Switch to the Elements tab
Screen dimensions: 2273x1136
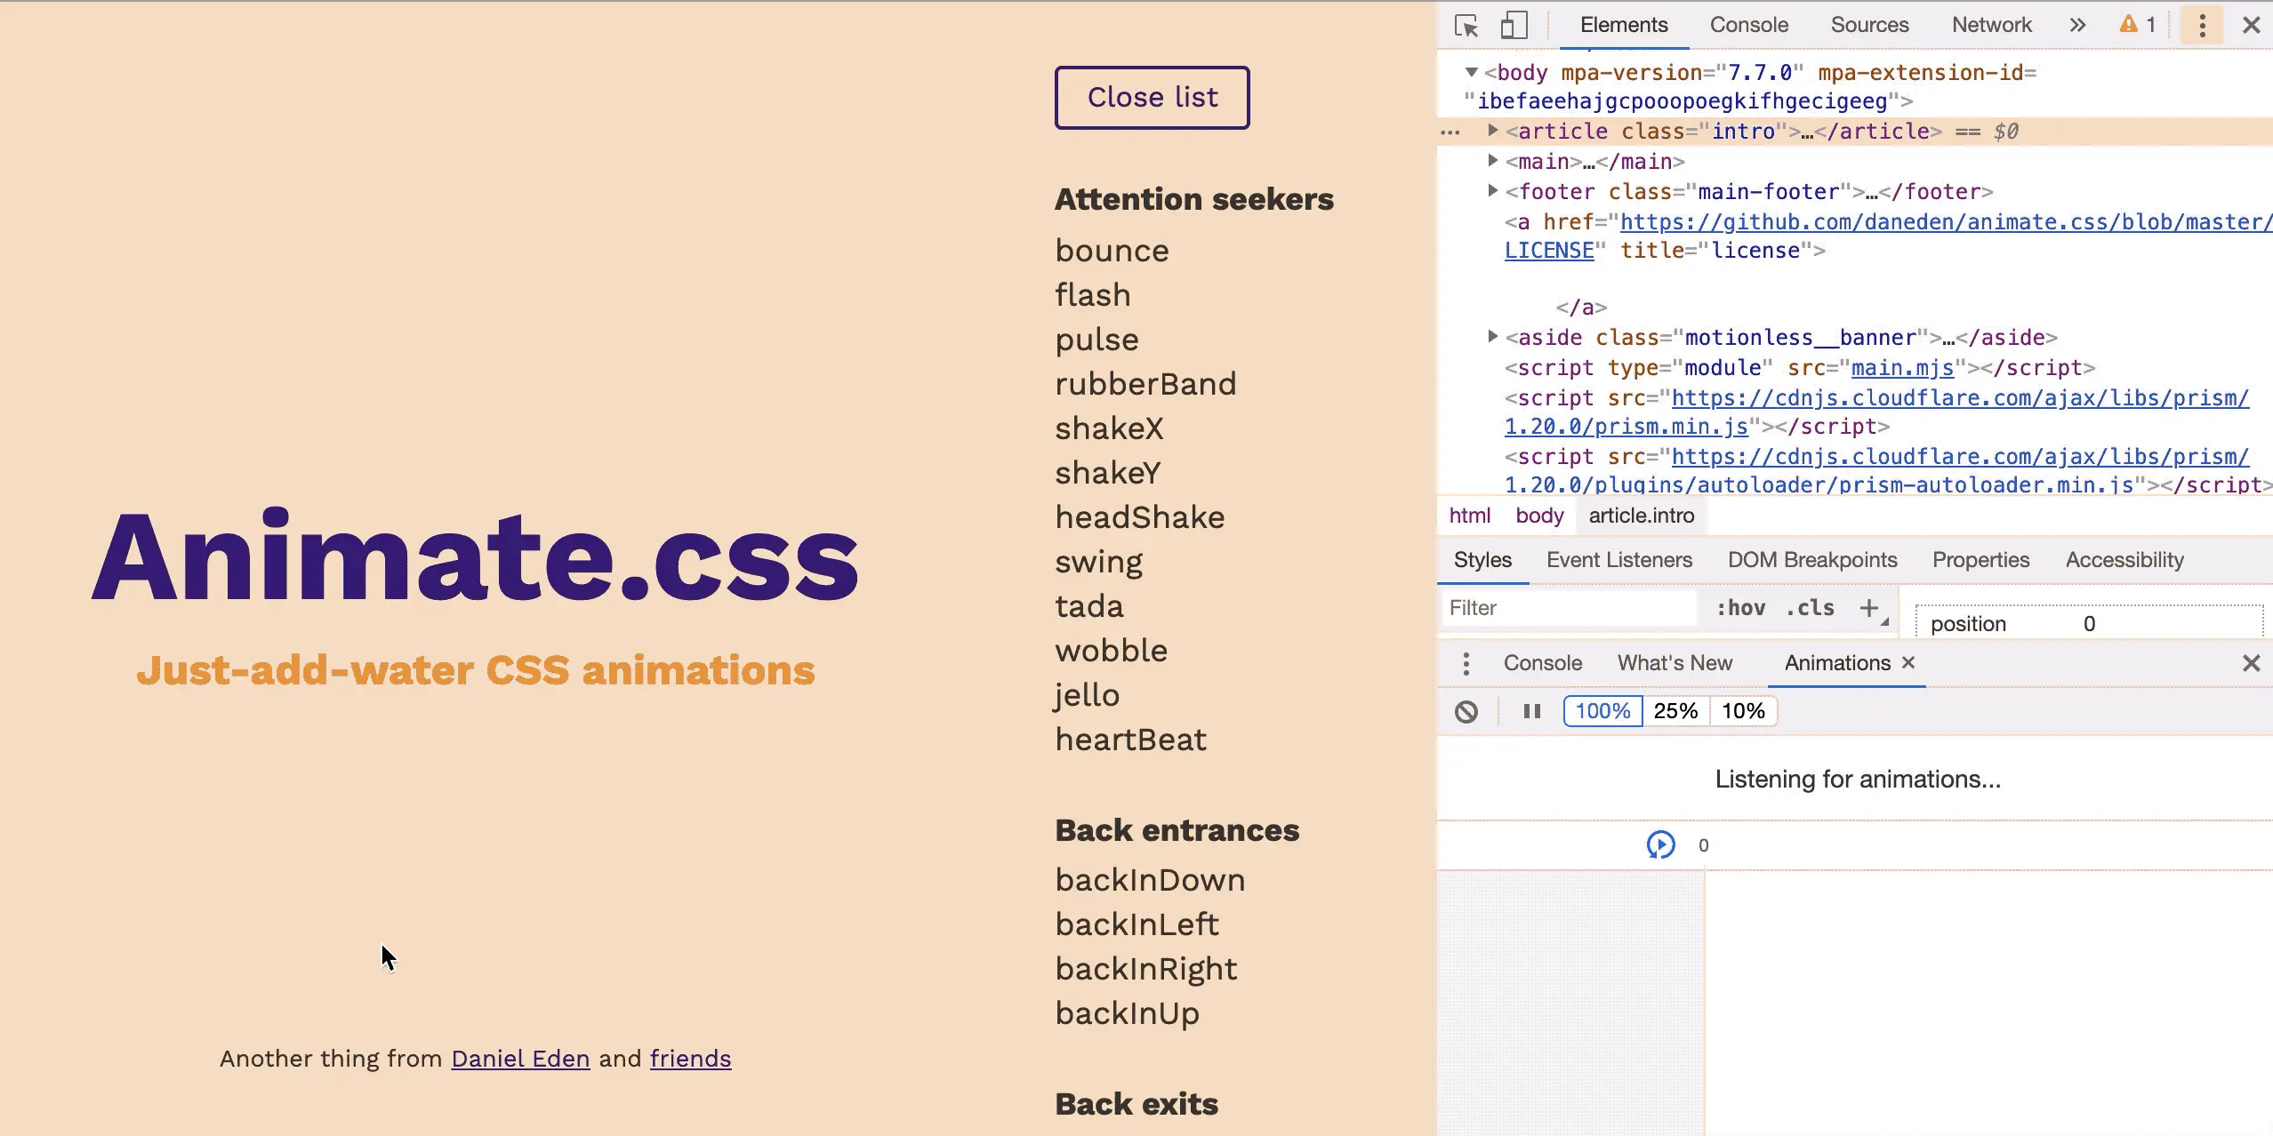(x=1624, y=25)
